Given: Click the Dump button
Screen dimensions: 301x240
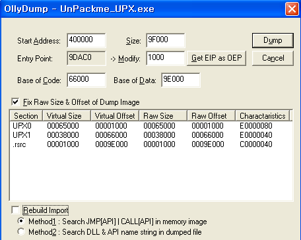Looking at the screenshot, I should click(x=273, y=40).
